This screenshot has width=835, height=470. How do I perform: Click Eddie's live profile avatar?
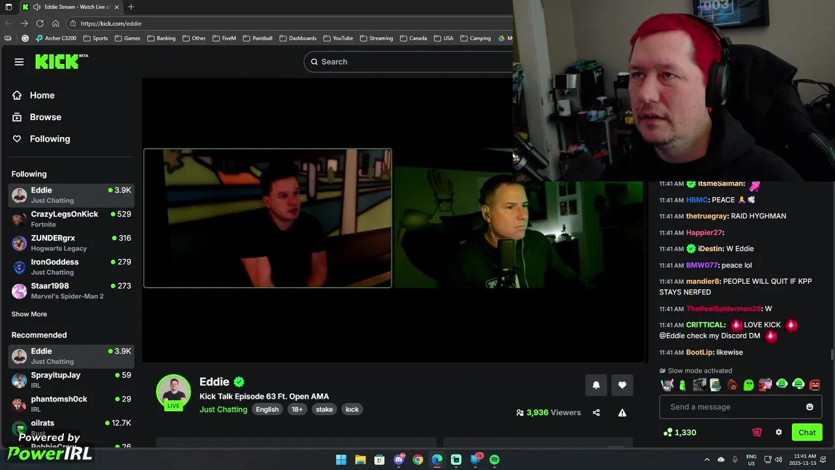(x=174, y=392)
